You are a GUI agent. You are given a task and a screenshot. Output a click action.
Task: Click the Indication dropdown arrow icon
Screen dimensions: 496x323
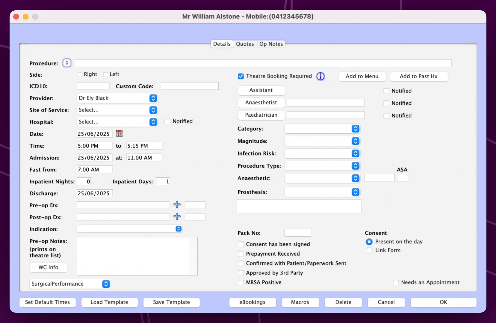tap(179, 229)
